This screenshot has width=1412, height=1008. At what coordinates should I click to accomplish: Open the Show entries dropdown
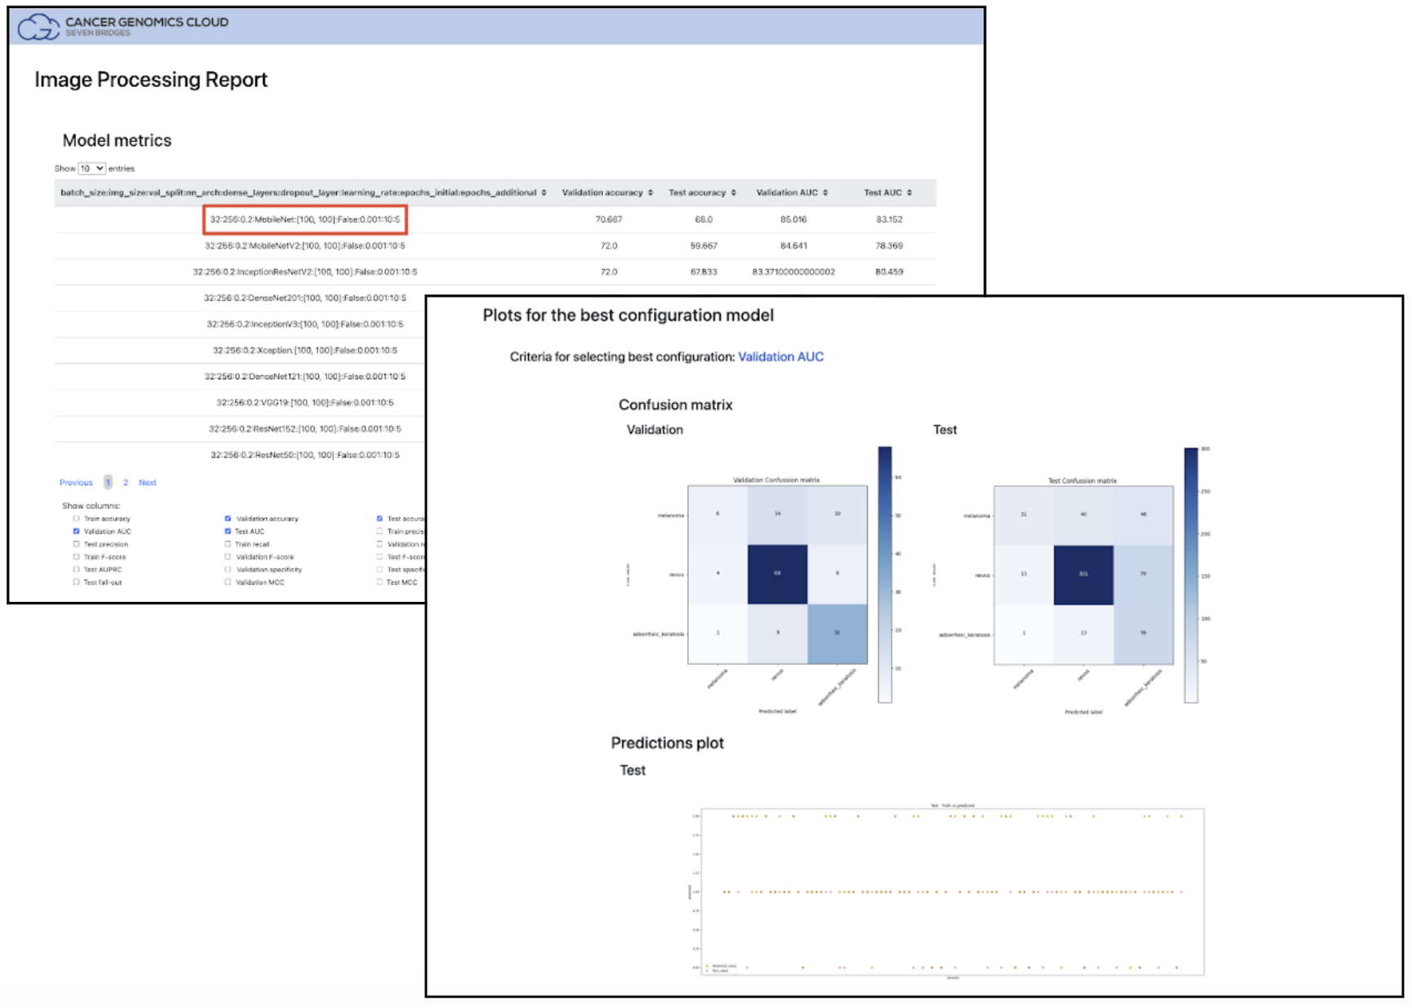click(91, 167)
